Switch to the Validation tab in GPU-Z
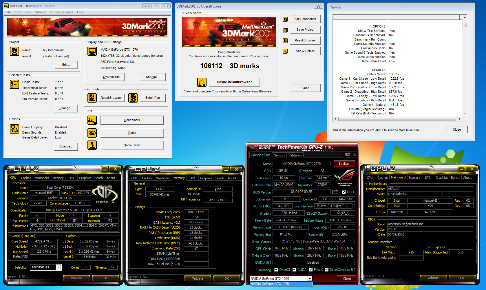 point(295,155)
